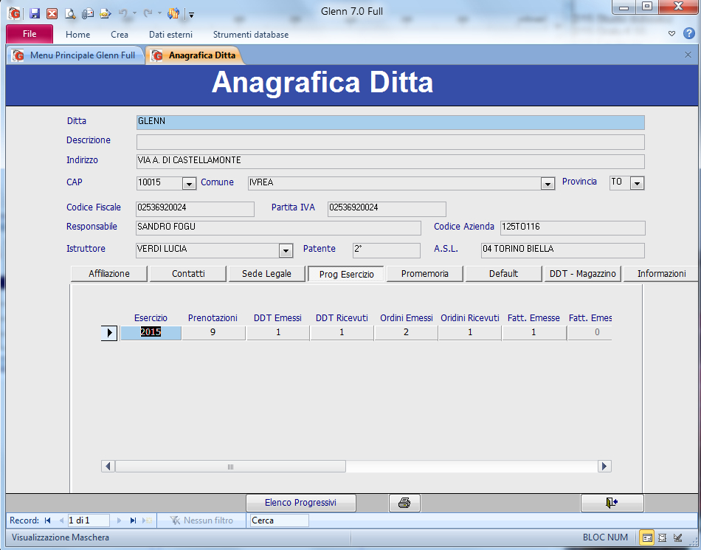Click the horizontal scrollbar left arrow
701x550 pixels.
[108, 467]
